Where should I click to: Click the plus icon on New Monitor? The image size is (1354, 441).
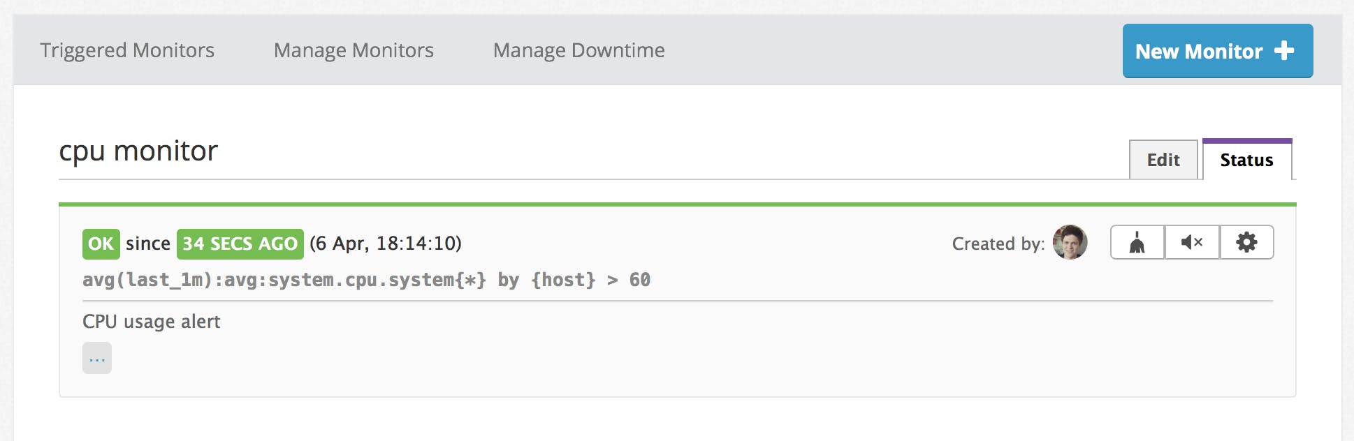[1284, 50]
